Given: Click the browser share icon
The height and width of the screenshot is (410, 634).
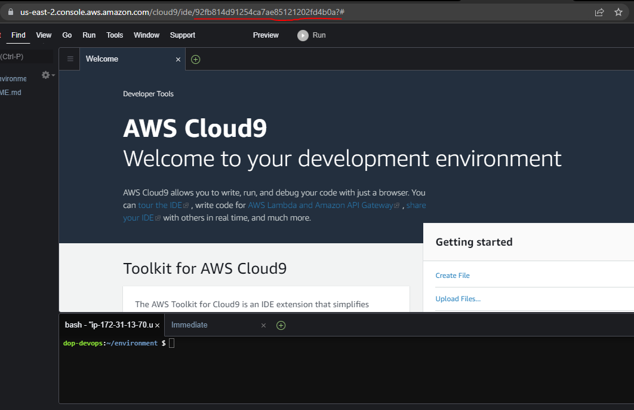Looking at the screenshot, I should point(599,11).
